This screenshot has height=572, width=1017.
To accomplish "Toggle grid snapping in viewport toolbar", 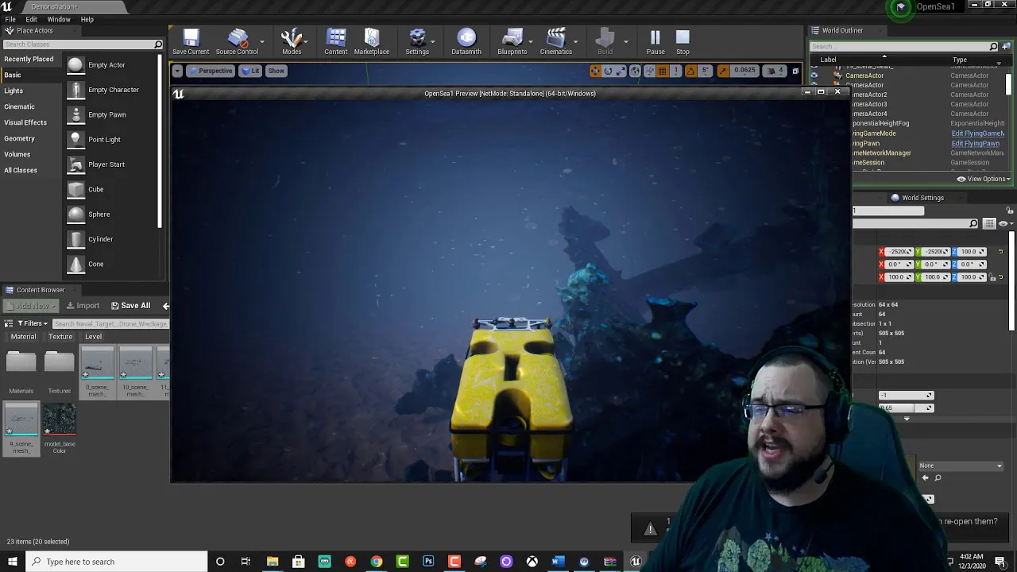I will coord(662,71).
